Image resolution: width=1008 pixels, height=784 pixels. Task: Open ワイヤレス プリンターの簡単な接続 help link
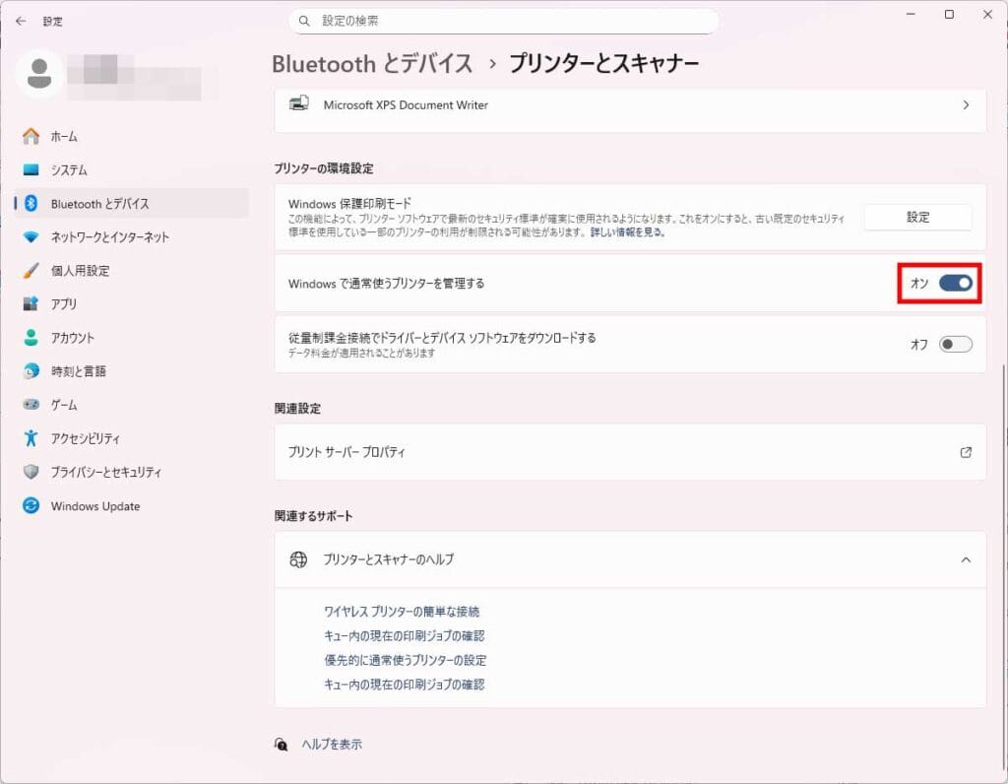pos(402,612)
